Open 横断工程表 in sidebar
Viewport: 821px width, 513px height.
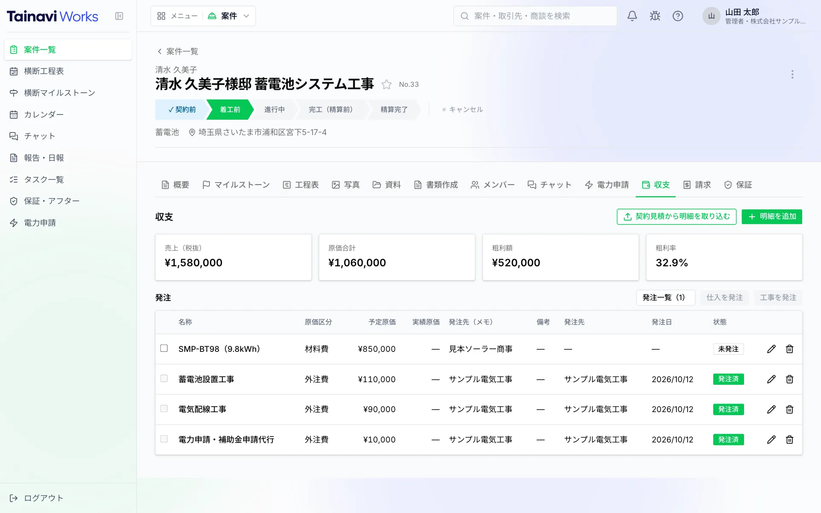[x=68, y=71]
